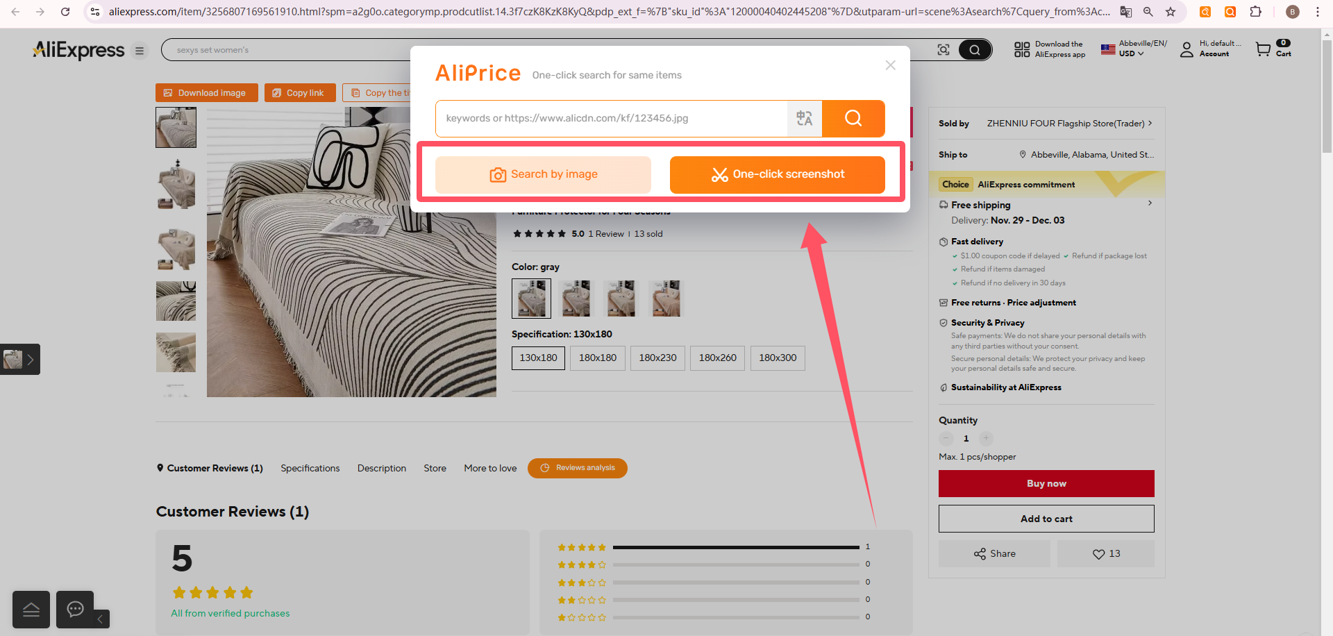Click the Google Translate icon in address bar

(1126, 12)
